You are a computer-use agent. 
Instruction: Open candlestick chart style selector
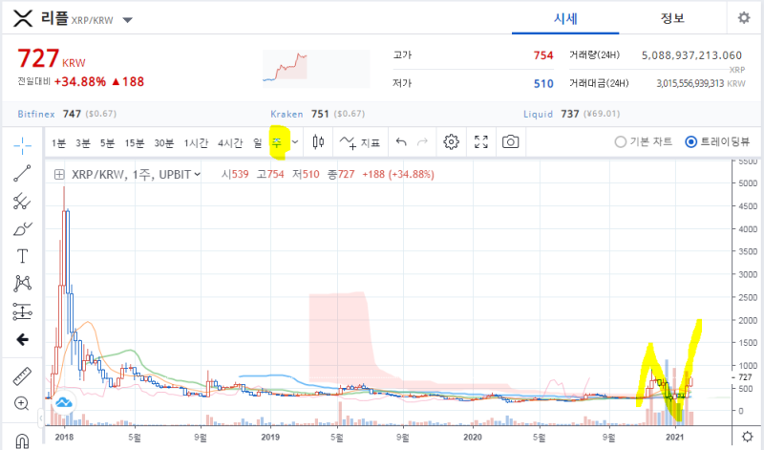(x=318, y=141)
